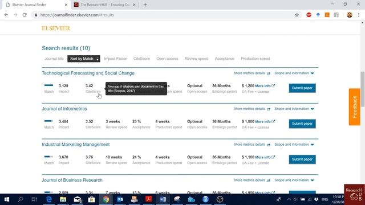This screenshot has width=365, height=205.
Task: Launch Microsoft Edge from the taskbar
Action: pos(49,199)
